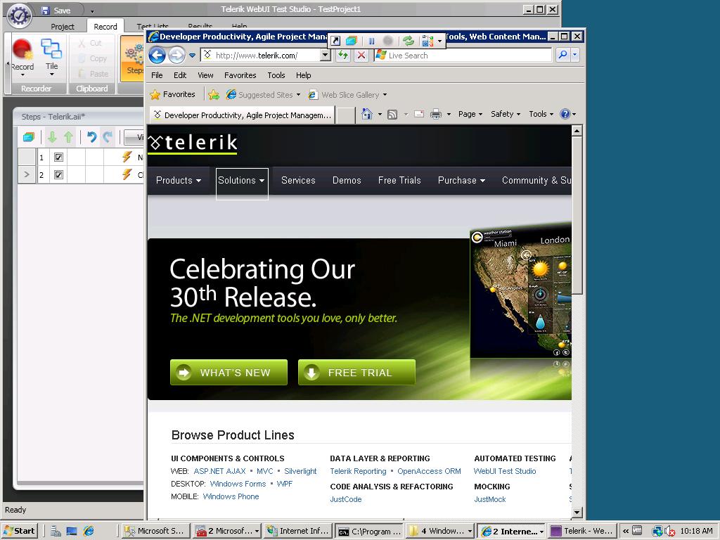Click the Test Studio round application logo button
Screen dimensions: 720x540
coord(19,15)
